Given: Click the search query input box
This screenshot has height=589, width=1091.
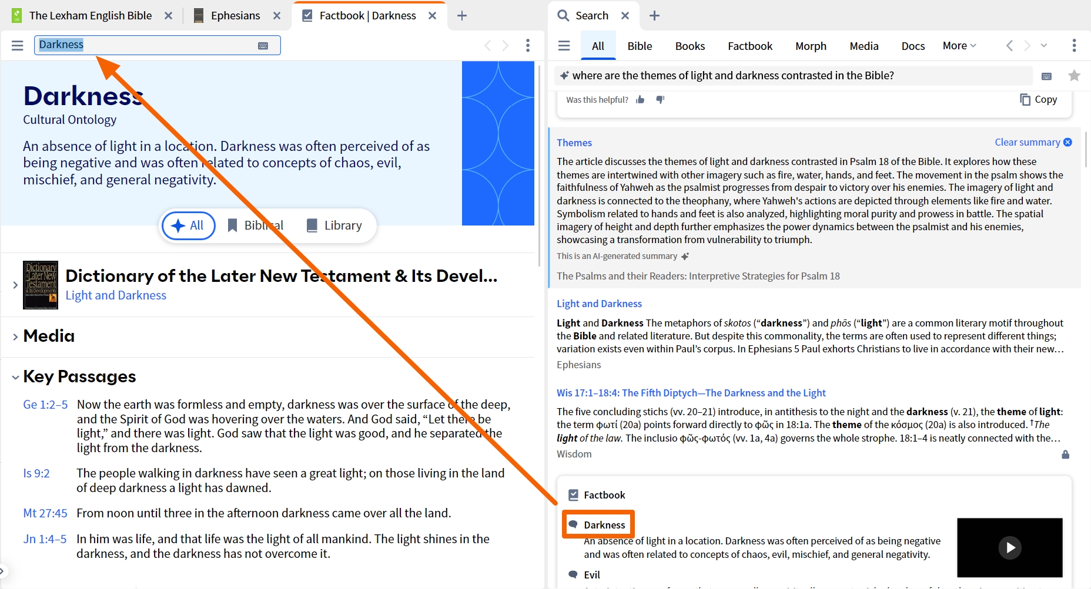Looking at the screenshot, I should (794, 75).
